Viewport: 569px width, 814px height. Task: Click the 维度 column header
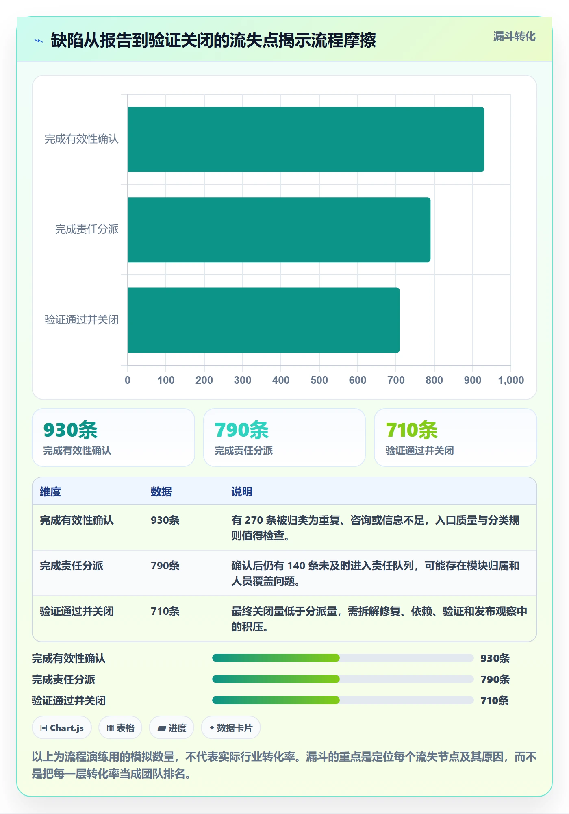50,492
